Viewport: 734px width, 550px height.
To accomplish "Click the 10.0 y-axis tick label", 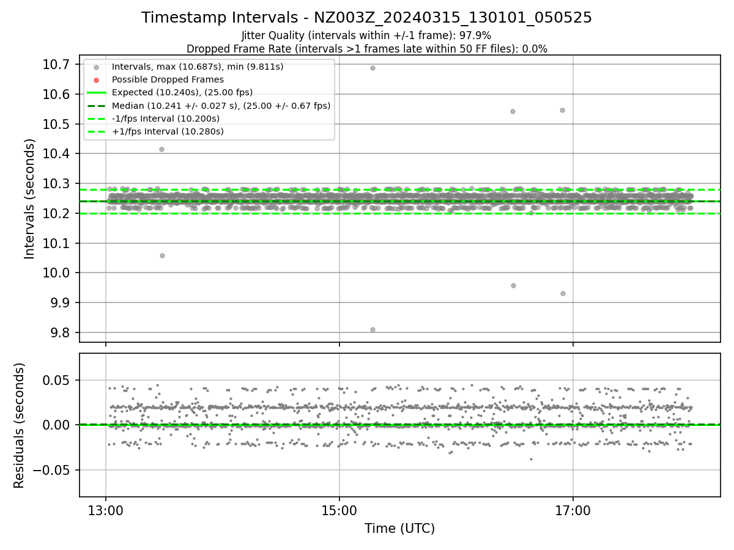I will [56, 273].
